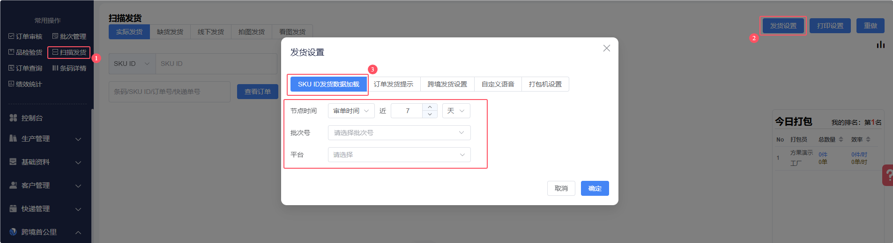This screenshot has width=893, height=243.
Task: Click the 重做 button
Action: [x=871, y=26]
